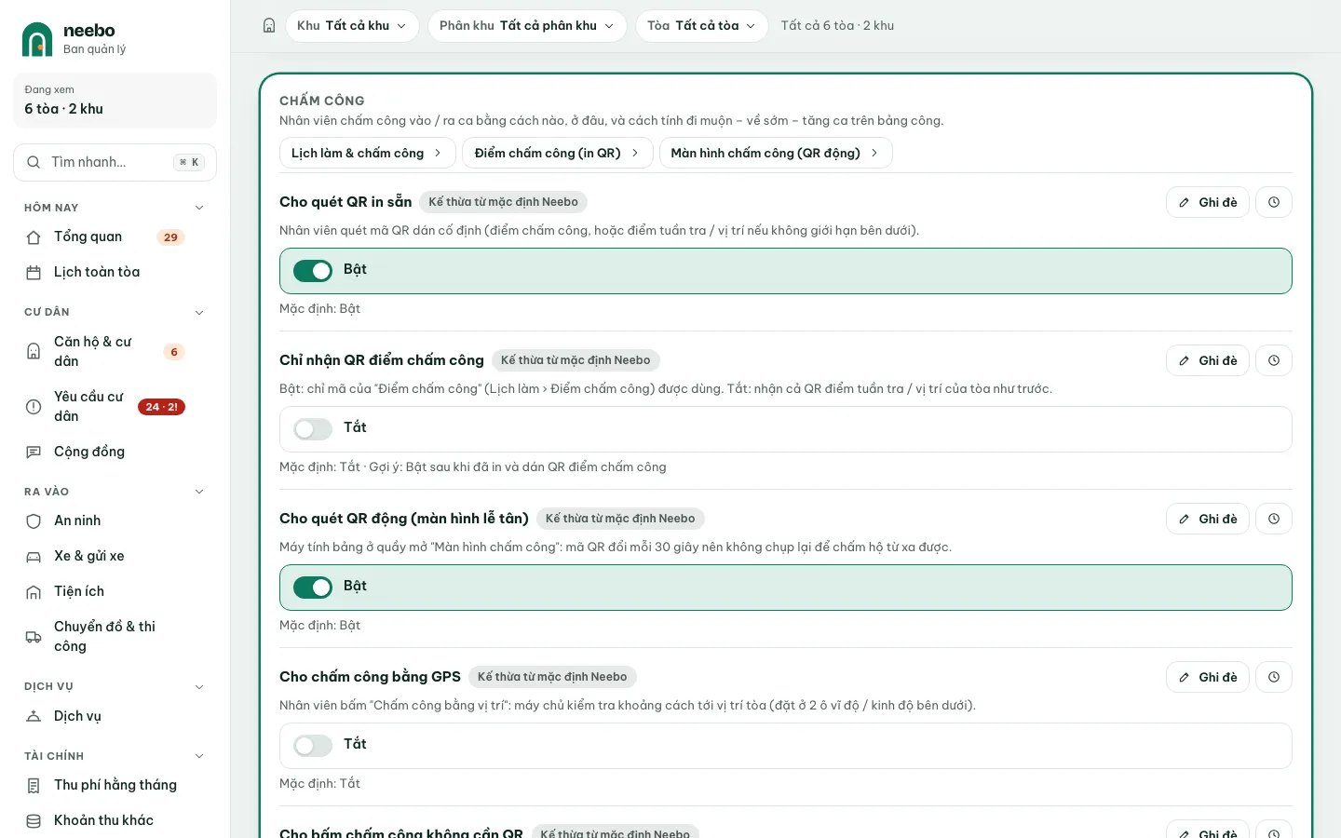This screenshot has height=838, width=1341.
Task: Disable Cho quét QR động toggle
Action: (313, 588)
